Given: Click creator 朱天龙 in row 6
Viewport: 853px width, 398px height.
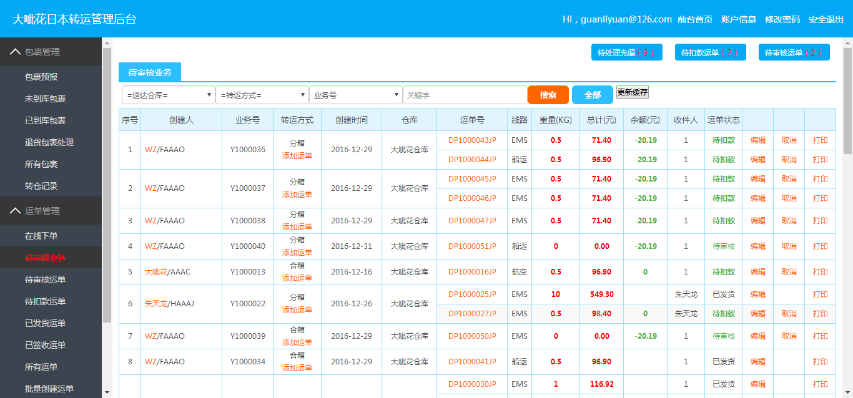Looking at the screenshot, I should 155,304.
